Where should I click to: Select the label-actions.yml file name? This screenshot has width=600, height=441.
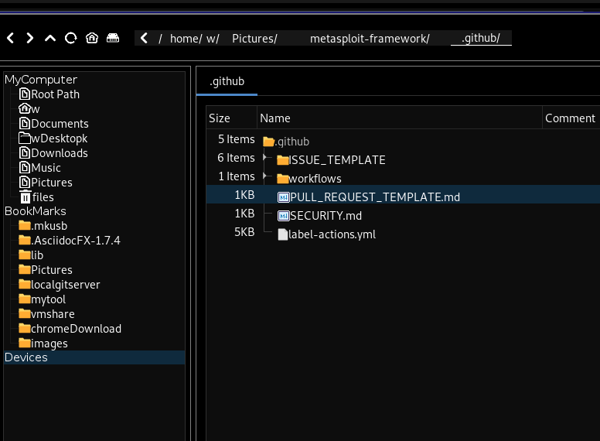coord(332,234)
